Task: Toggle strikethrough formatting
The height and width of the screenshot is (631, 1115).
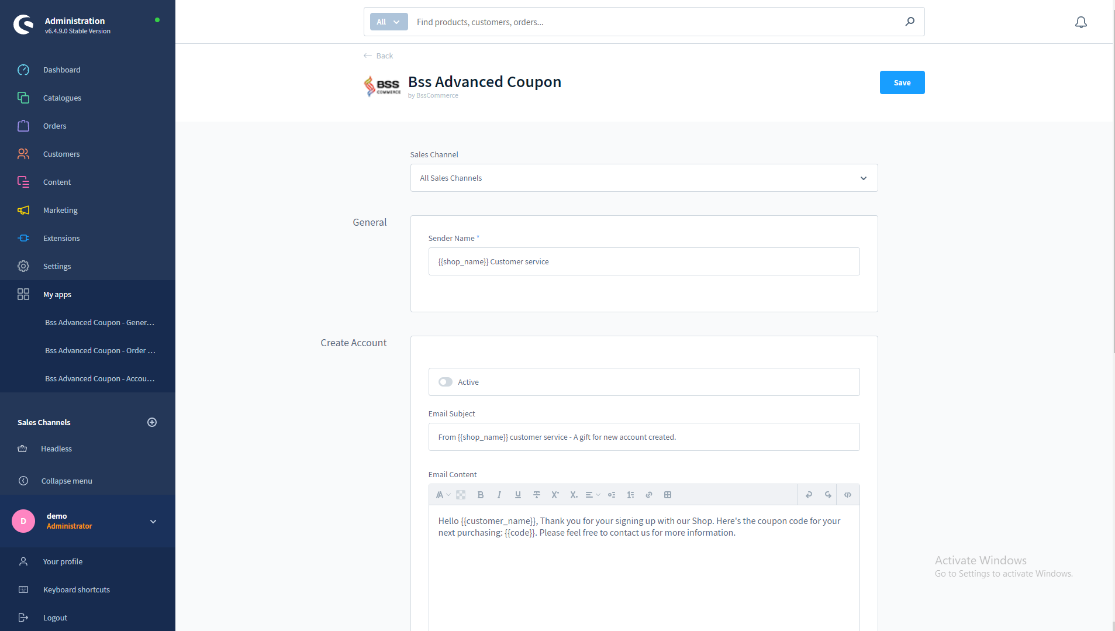Action: point(537,495)
